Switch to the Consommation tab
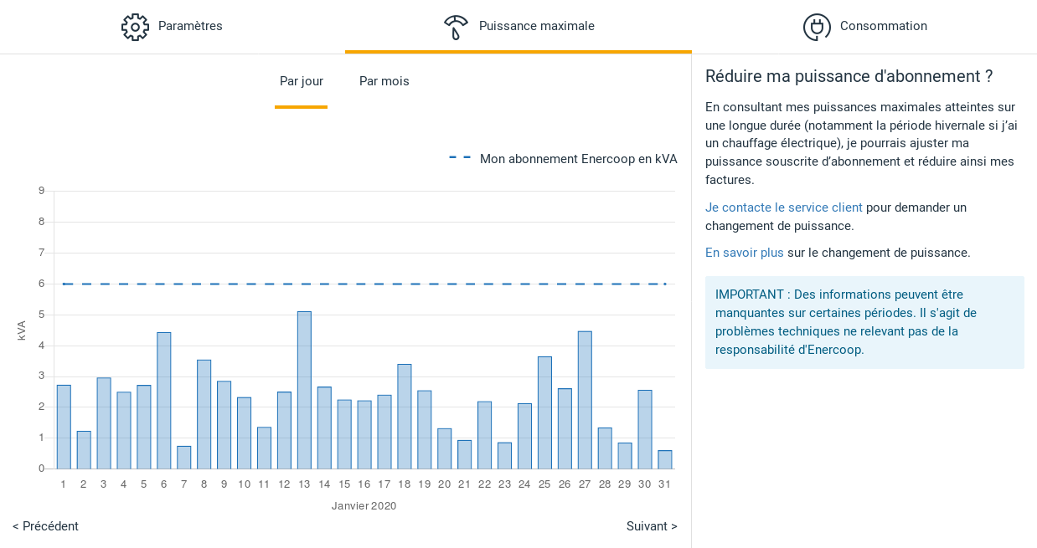Screen dimensions: 1037x548 tap(883, 26)
